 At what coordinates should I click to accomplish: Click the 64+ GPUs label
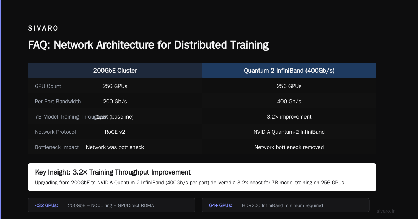[x=221, y=205]
